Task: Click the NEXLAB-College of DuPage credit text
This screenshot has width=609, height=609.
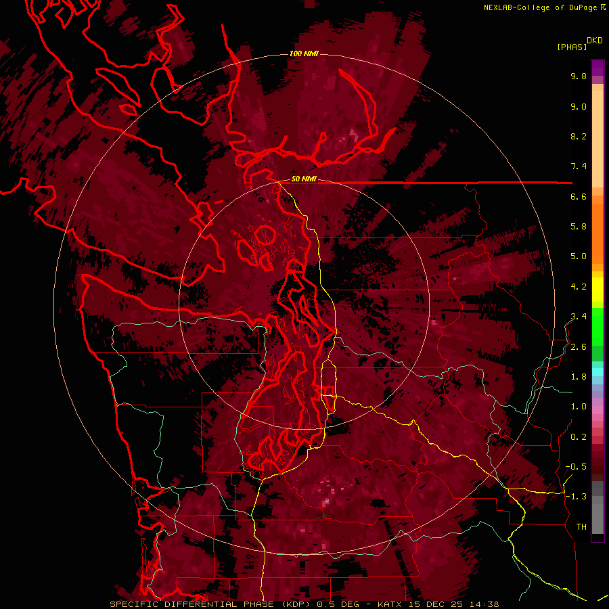Action: pyautogui.click(x=544, y=7)
